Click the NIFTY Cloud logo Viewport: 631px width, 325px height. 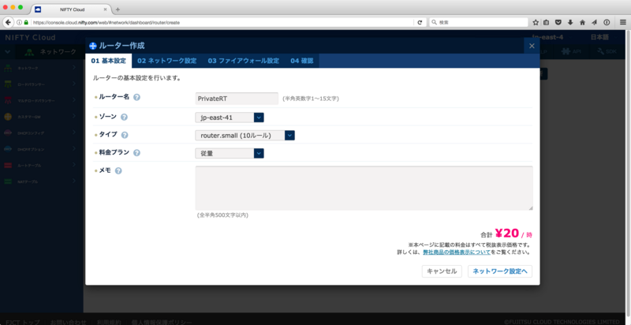tap(30, 37)
